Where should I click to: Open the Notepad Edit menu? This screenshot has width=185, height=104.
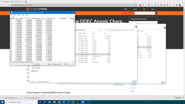[x=14, y=15]
